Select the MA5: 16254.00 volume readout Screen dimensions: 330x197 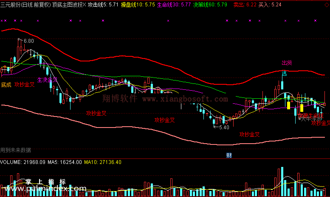[x=65, y=162]
